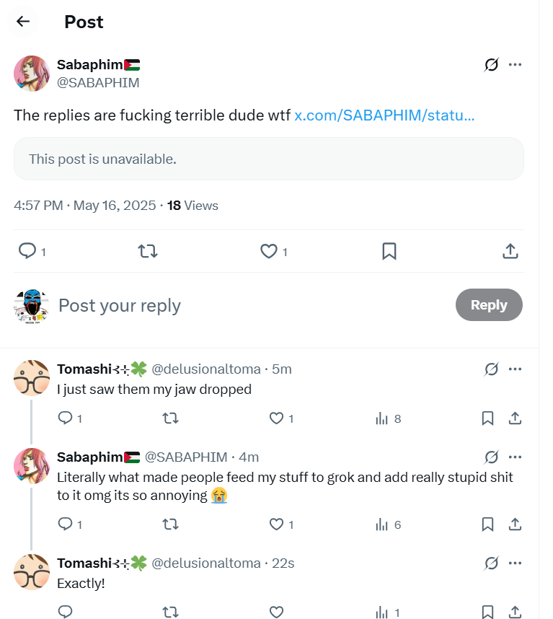The width and height of the screenshot is (553, 619).
Task: Share the main post
Action: [510, 251]
